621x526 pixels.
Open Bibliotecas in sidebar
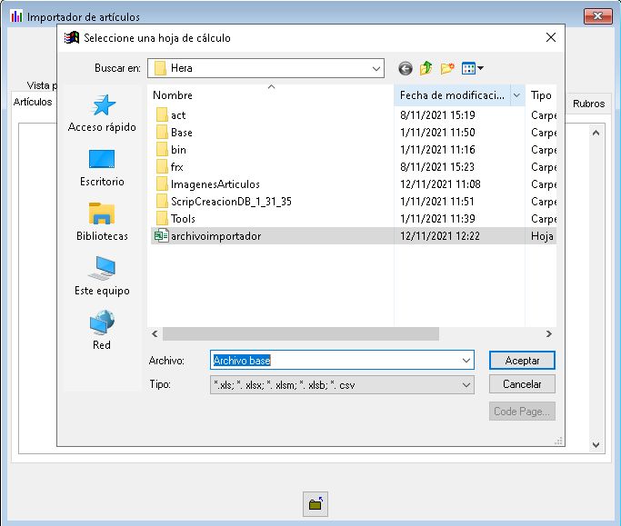[102, 223]
